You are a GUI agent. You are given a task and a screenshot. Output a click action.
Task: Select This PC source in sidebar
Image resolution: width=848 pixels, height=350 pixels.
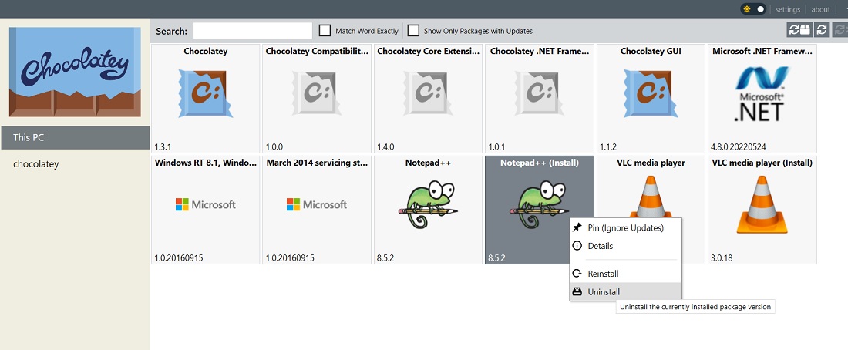click(76, 137)
